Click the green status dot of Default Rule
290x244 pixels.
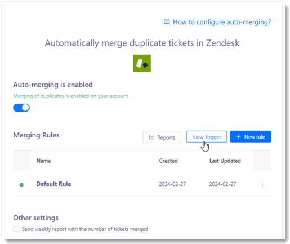point(21,185)
